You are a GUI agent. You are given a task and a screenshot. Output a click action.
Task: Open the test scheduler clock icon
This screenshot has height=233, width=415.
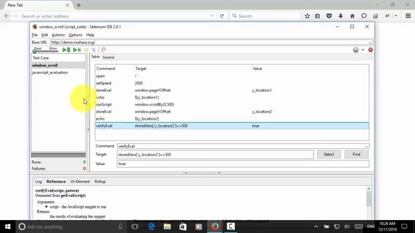(x=356, y=50)
